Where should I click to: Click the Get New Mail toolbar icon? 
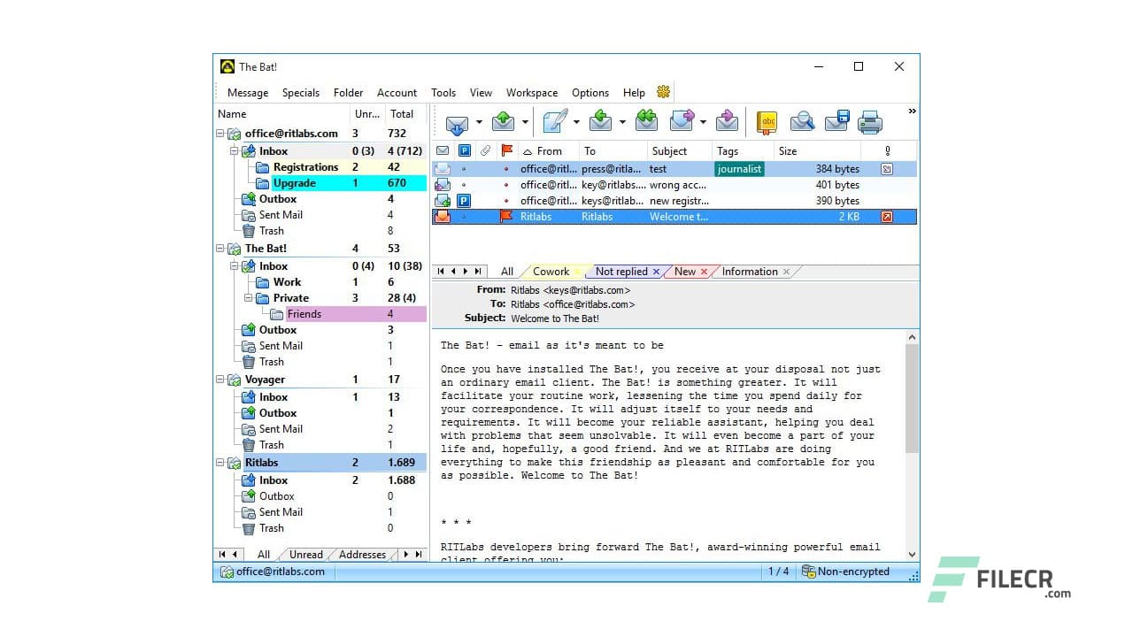tap(457, 122)
